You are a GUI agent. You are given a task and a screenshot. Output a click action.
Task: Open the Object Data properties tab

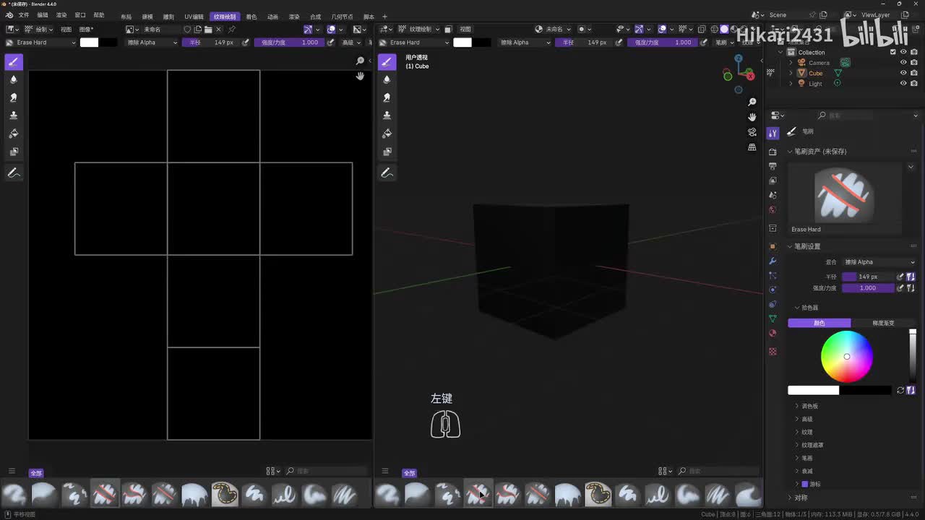pyautogui.click(x=773, y=318)
